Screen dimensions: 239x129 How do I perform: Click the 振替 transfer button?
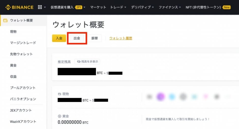[95, 38]
